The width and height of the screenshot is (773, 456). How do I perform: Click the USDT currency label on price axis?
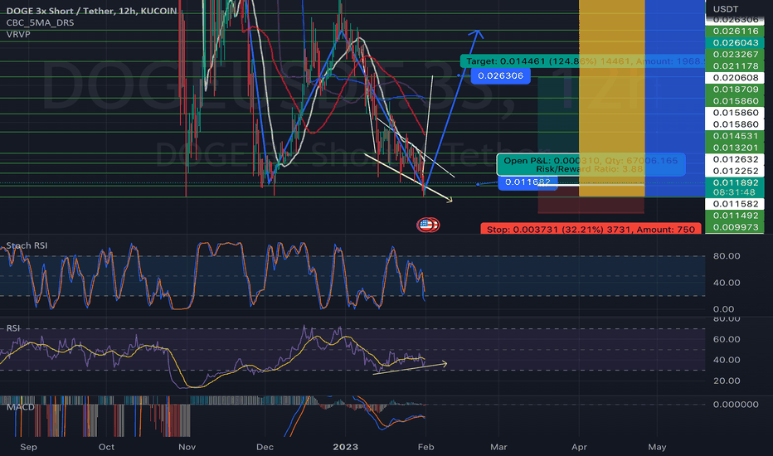[x=726, y=9]
